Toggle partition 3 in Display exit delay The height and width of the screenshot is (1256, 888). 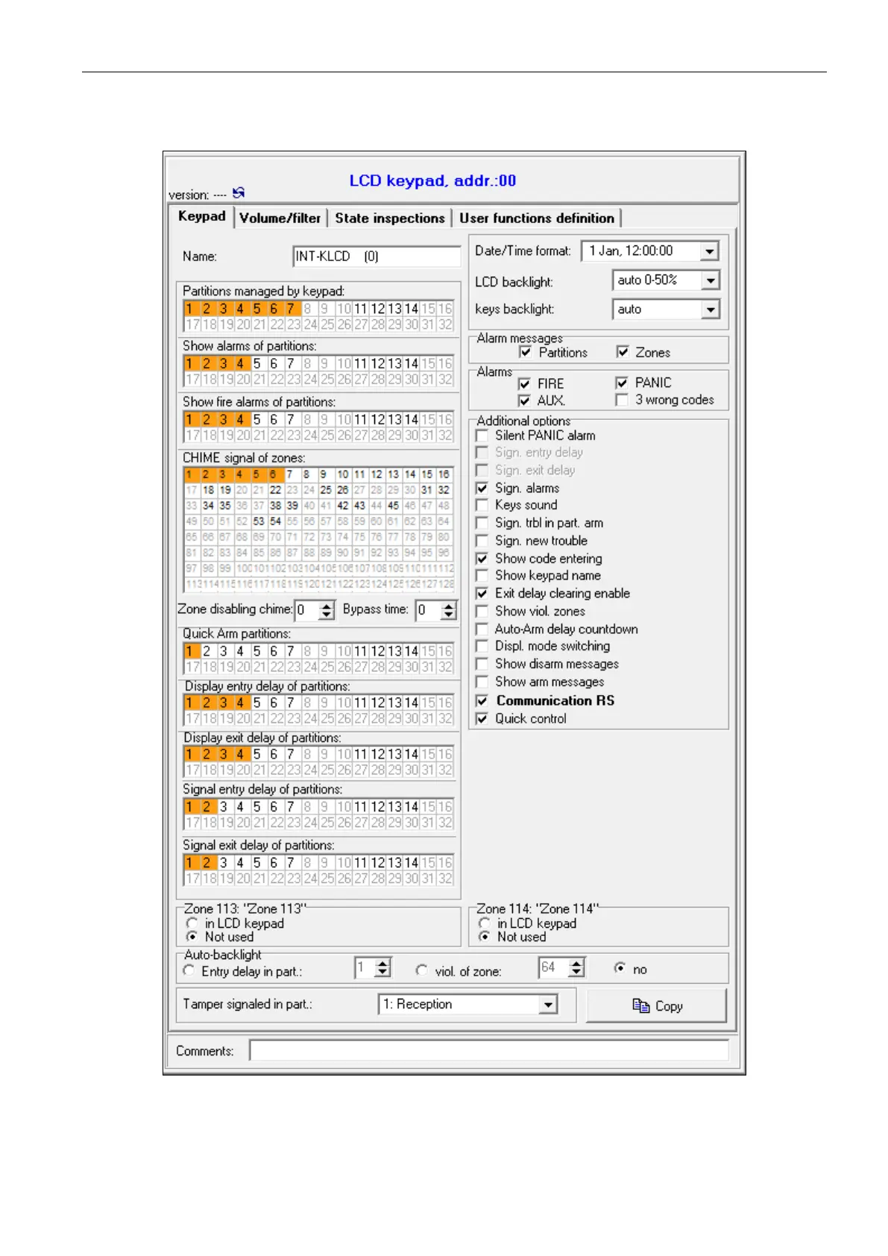[x=223, y=755]
